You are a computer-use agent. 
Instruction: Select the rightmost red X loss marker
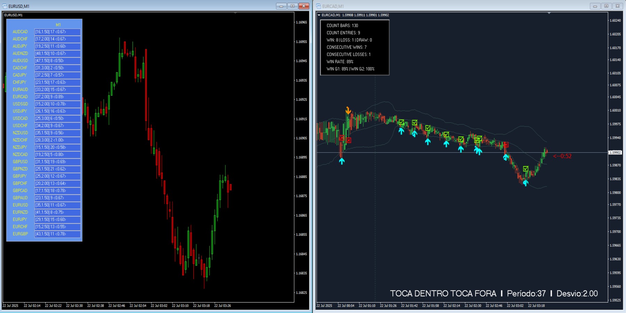(506, 145)
